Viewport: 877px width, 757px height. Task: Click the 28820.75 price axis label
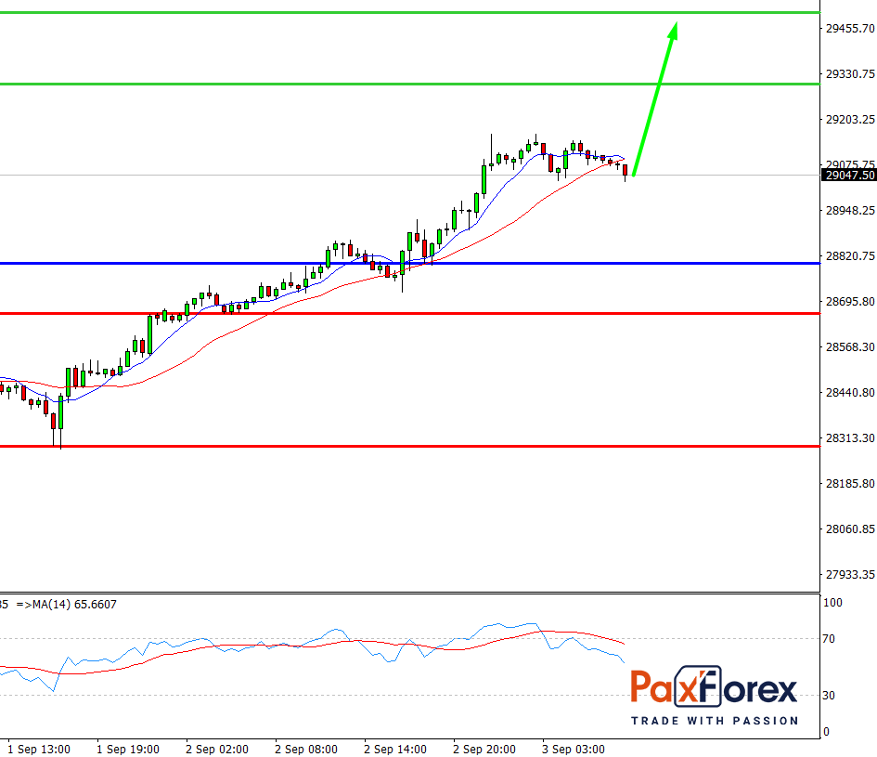850,255
